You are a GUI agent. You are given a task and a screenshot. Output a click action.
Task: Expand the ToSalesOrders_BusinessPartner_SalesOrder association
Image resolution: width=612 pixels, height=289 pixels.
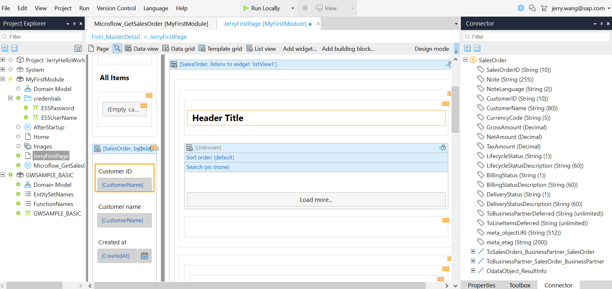[x=473, y=252]
